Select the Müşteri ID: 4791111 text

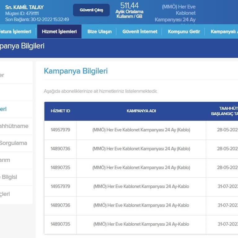(22, 14)
